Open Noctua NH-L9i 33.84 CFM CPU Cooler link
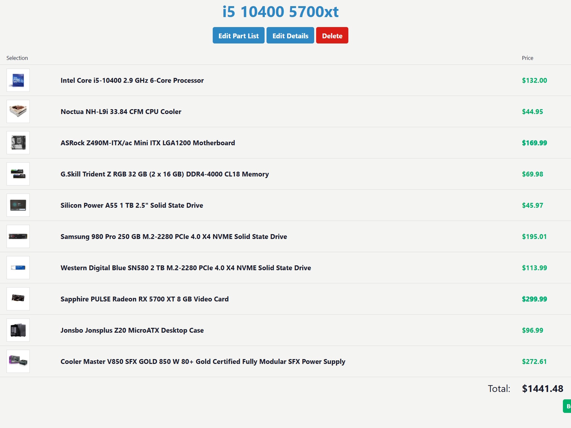 click(x=121, y=112)
